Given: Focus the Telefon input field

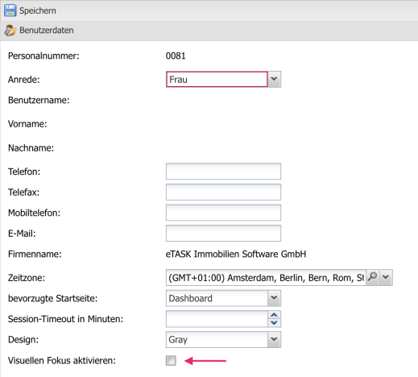Looking at the screenshot, I should pyautogui.click(x=223, y=172).
